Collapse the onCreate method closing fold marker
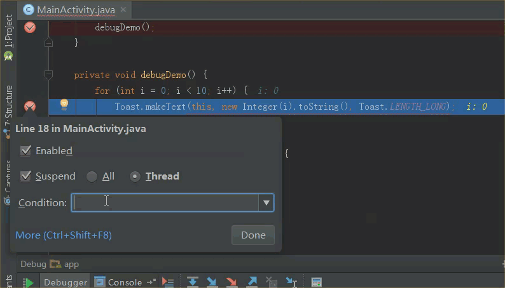The width and height of the screenshot is (505, 288). pos(48,43)
